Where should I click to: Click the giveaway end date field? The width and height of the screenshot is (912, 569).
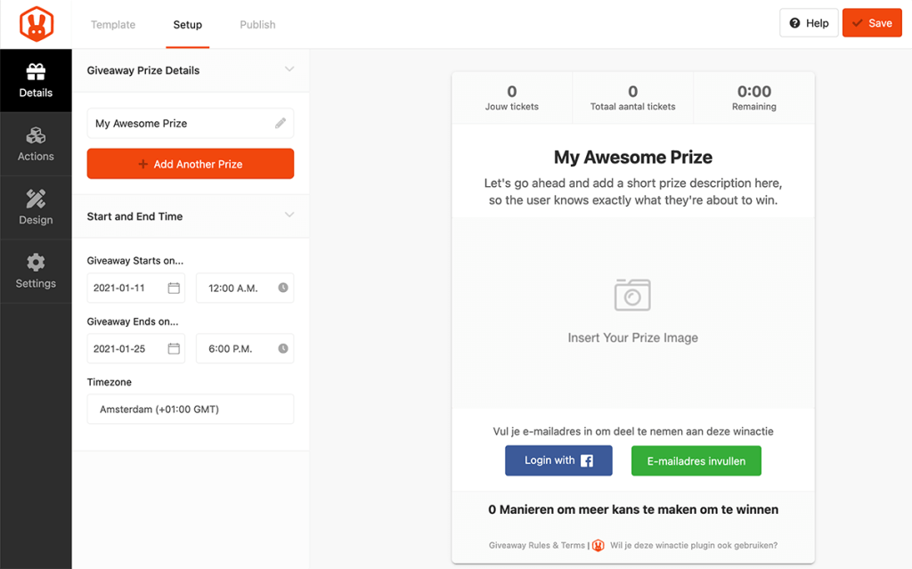[126, 349]
